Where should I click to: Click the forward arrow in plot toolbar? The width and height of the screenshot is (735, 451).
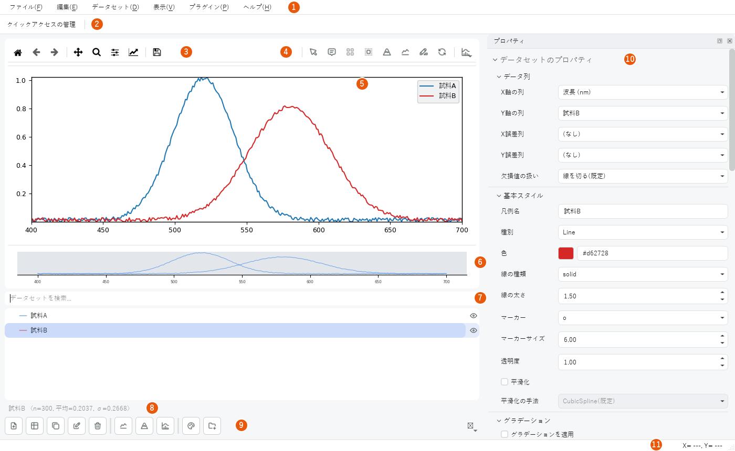coord(54,52)
